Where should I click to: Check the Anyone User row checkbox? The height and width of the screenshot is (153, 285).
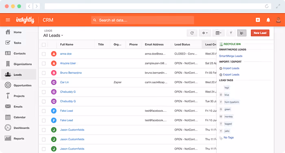[44, 63]
